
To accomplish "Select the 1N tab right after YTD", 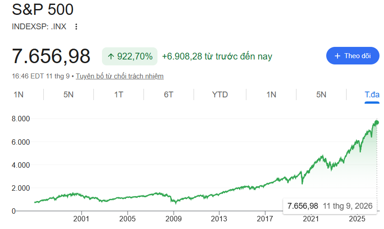I will click(271, 94).
